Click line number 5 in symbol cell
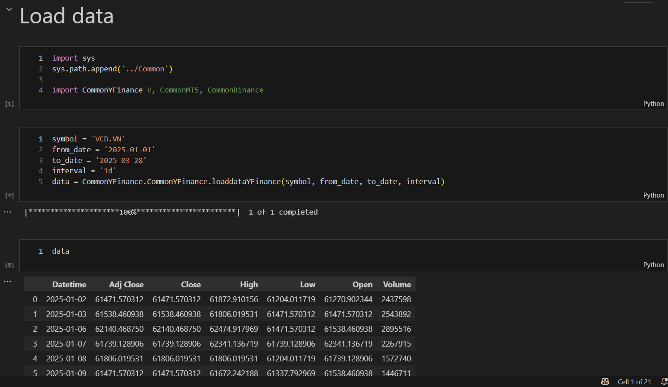 (x=41, y=181)
